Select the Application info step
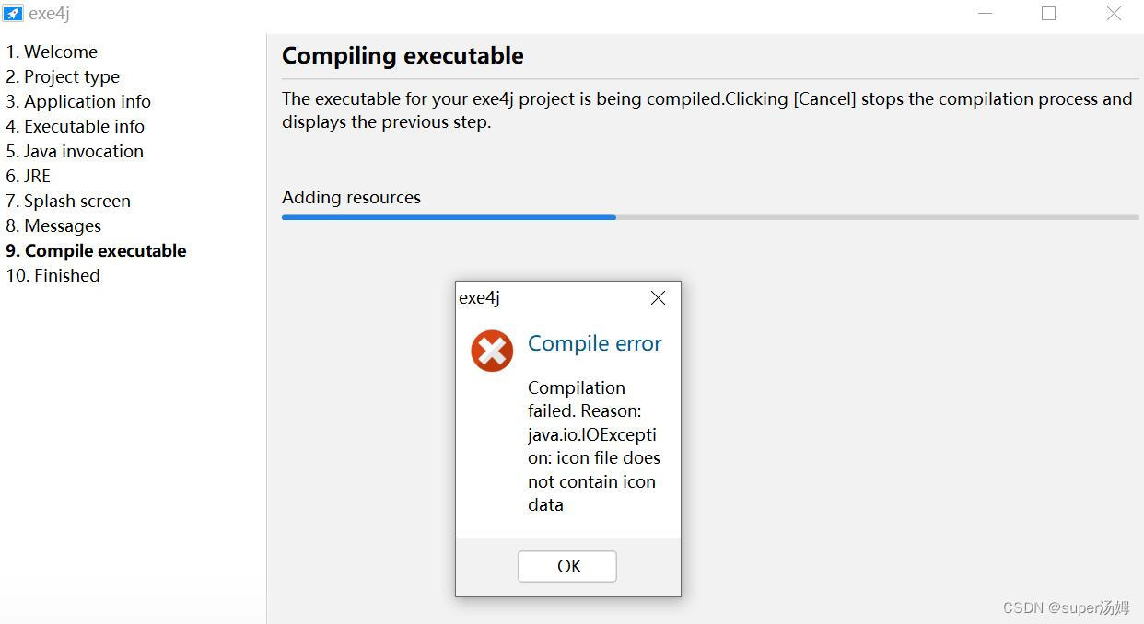This screenshot has height=624, width=1144. pyautogui.click(x=78, y=101)
